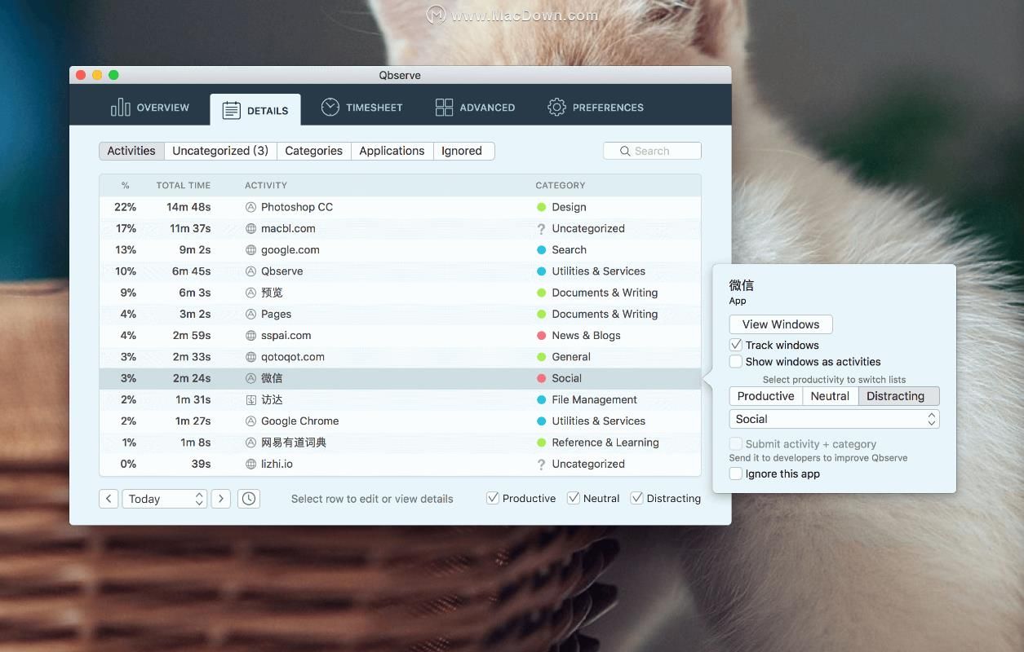Sort by ACTIVITY column header
The width and height of the screenshot is (1024, 652).
[266, 186]
